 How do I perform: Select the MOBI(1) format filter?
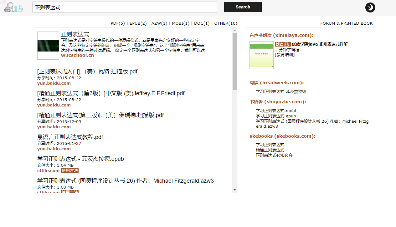[181, 23]
